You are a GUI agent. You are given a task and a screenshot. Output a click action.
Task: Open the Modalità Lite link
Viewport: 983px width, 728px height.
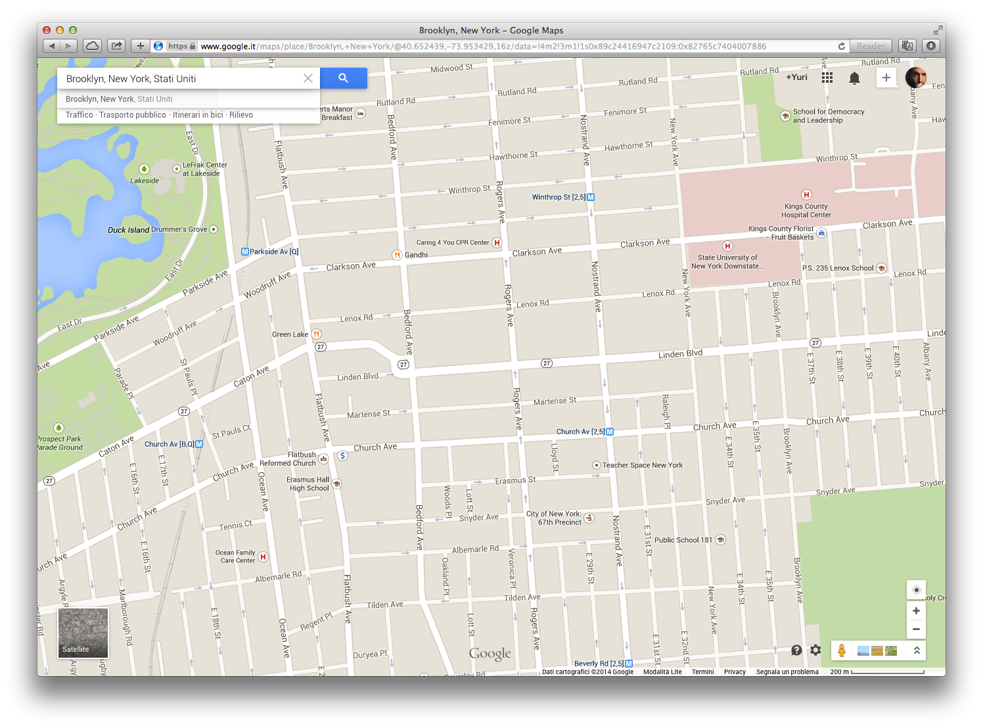pyautogui.click(x=662, y=672)
